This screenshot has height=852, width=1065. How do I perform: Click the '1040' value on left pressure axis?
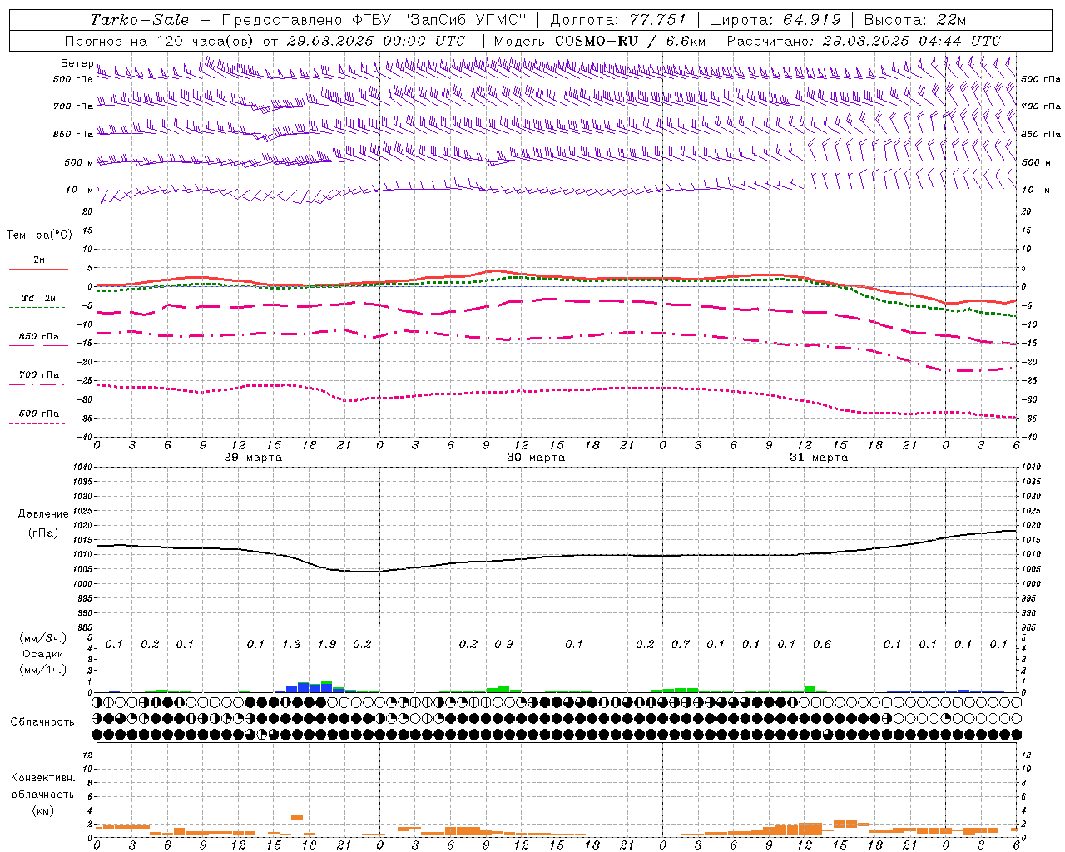click(x=81, y=468)
